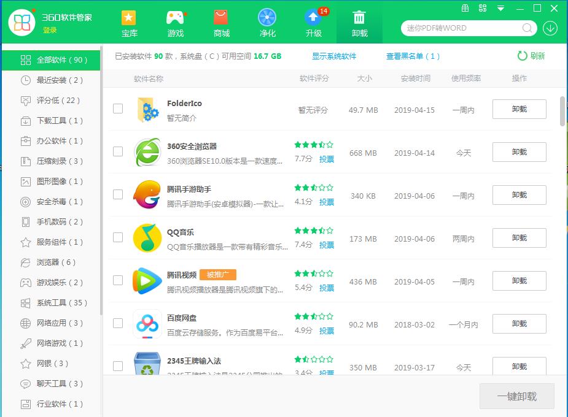Image resolution: width=568 pixels, height=417 pixels.
Task: Click the software list vertical scrollbar
Action: [x=562, y=112]
